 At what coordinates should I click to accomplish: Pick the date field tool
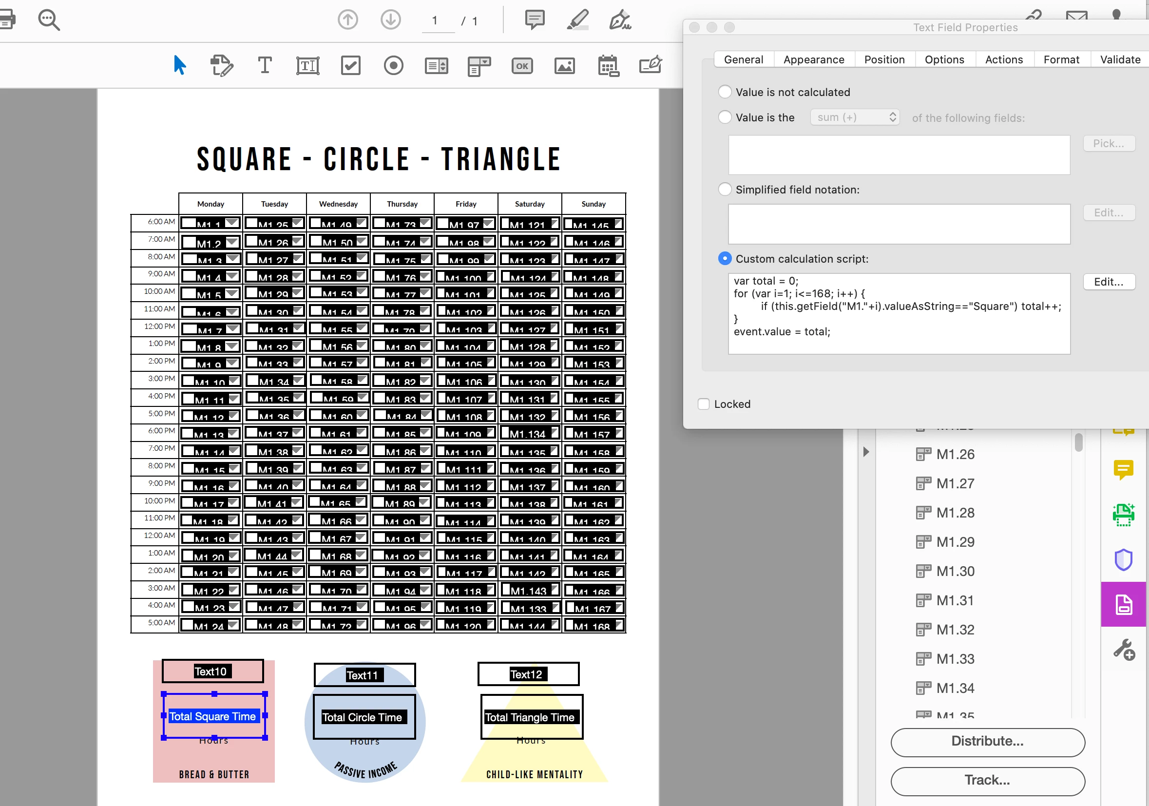tap(608, 65)
